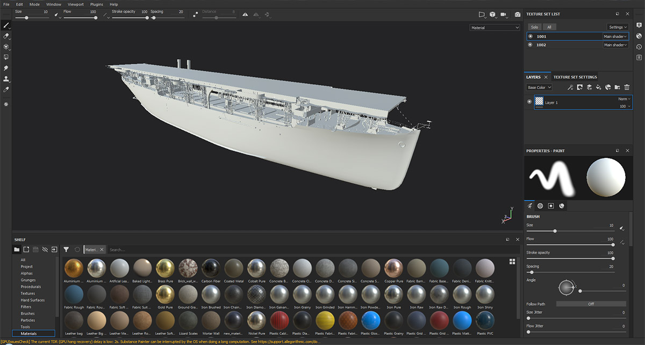
Task: Click the camera screenshot icon
Action: pyautogui.click(x=518, y=14)
